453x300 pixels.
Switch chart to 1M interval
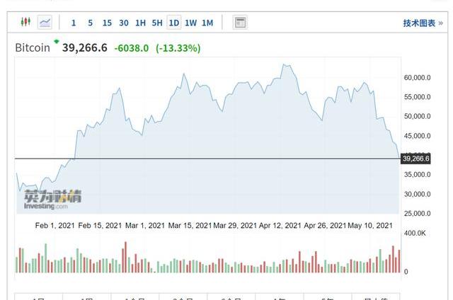(x=207, y=23)
